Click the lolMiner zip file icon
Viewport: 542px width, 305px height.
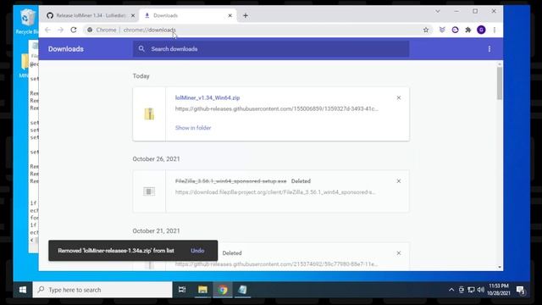pyautogui.click(x=149, y=114)
